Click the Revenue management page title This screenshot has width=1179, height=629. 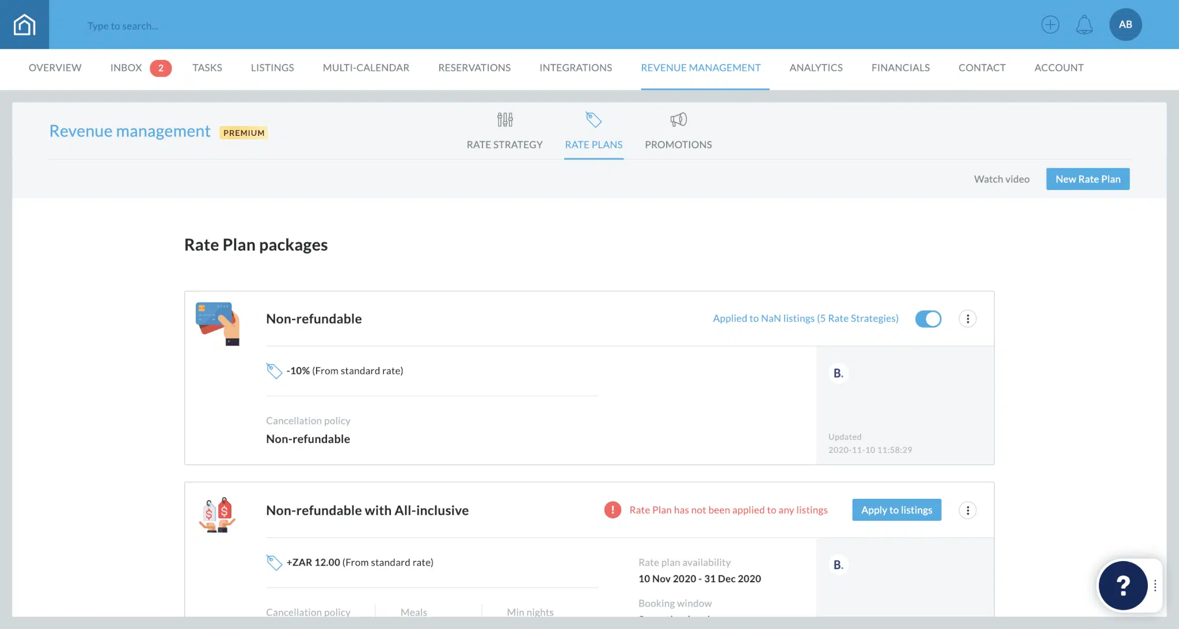[x=130, y=131]
